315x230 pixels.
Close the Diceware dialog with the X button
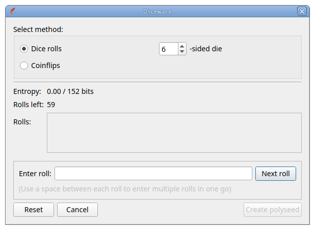tap(302, 11)
